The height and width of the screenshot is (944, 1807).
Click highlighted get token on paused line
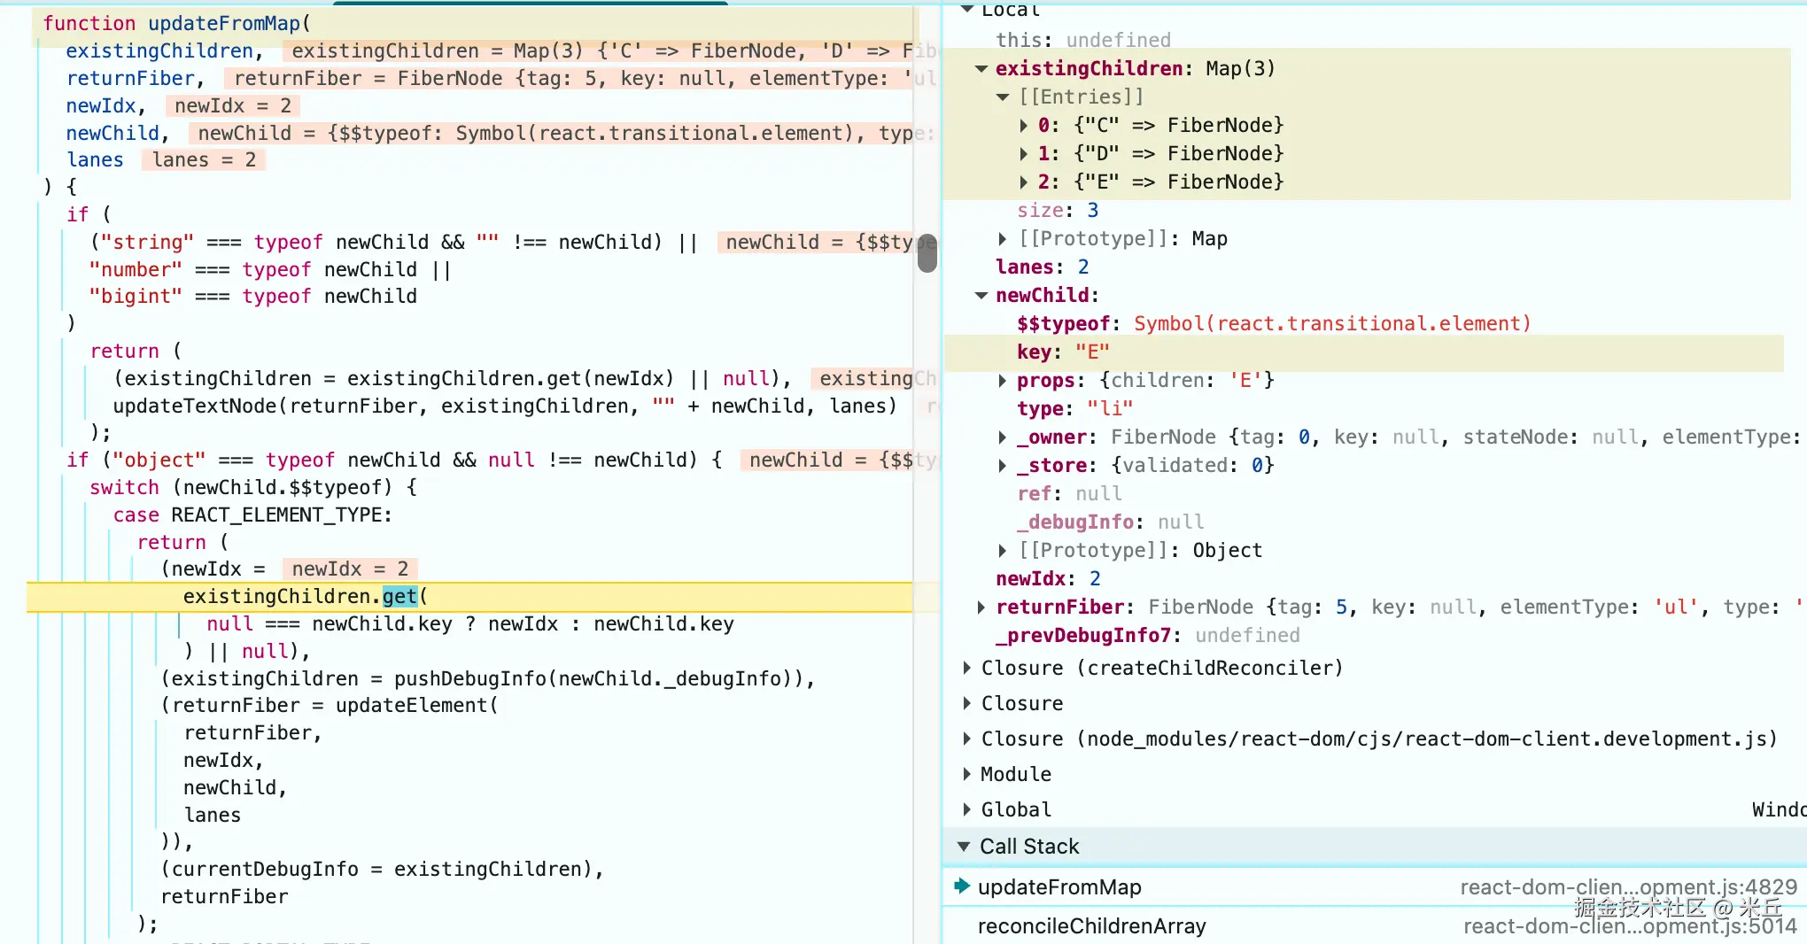(399, 597)
